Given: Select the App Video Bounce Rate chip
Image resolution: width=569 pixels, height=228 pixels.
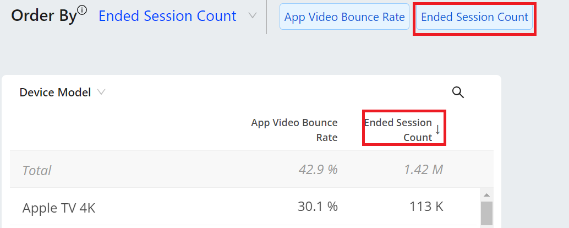Looking at the screenshot, I should tap(344, 17).
